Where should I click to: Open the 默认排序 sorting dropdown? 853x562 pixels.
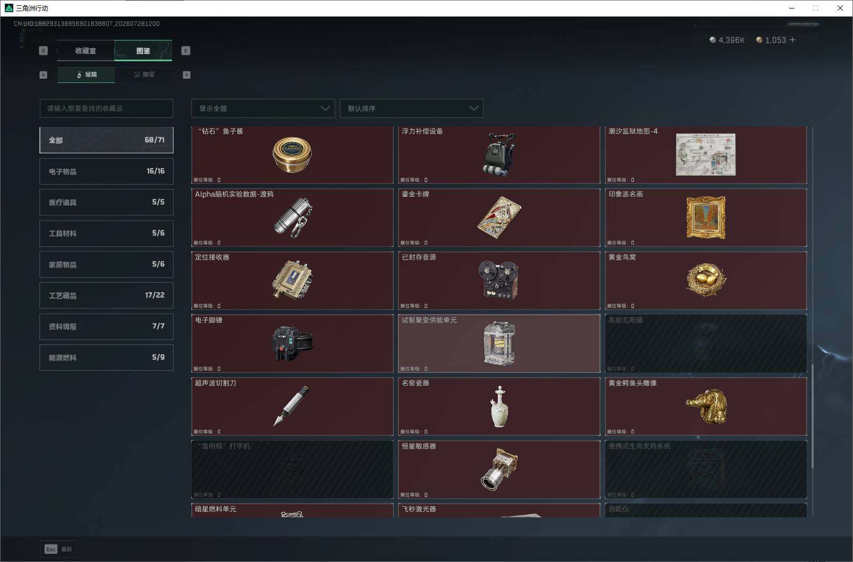[x=412, y=108]
